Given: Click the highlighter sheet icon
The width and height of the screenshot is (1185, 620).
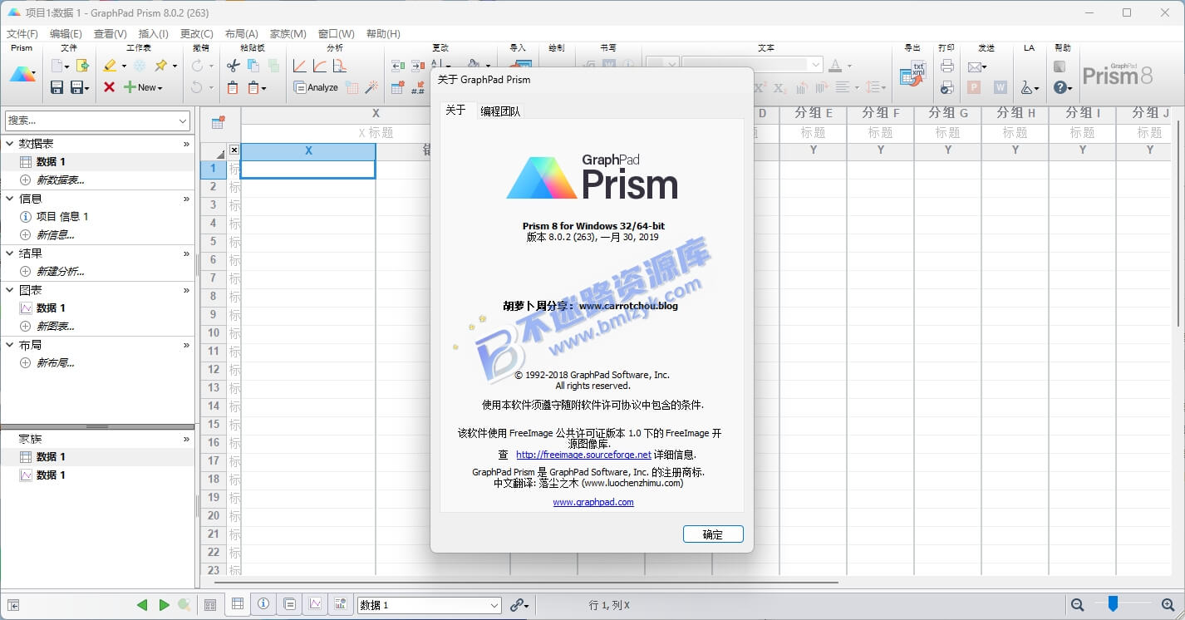Looking at the screenshot, I should click(x=110, y=66).
